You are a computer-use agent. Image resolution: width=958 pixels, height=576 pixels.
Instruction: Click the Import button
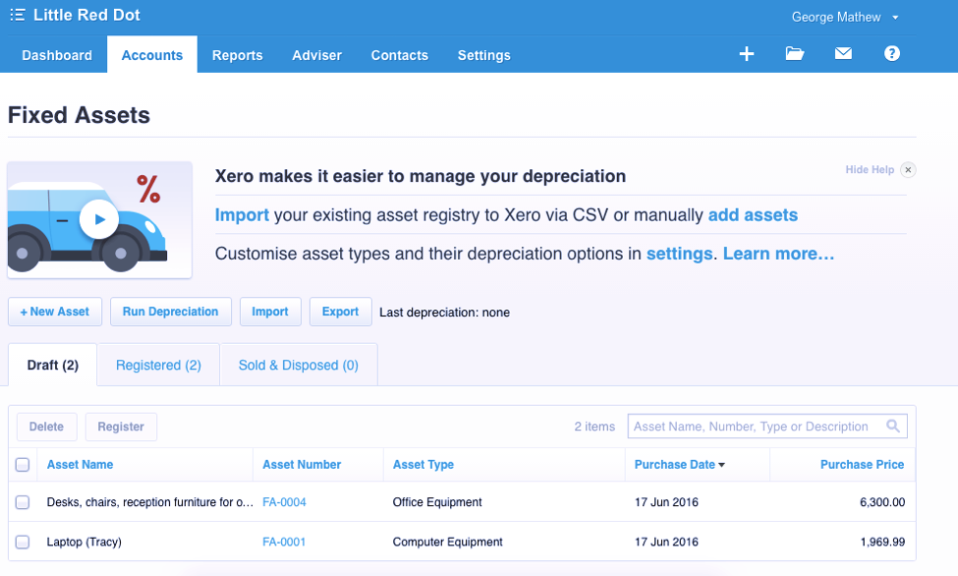pos(270,312)
